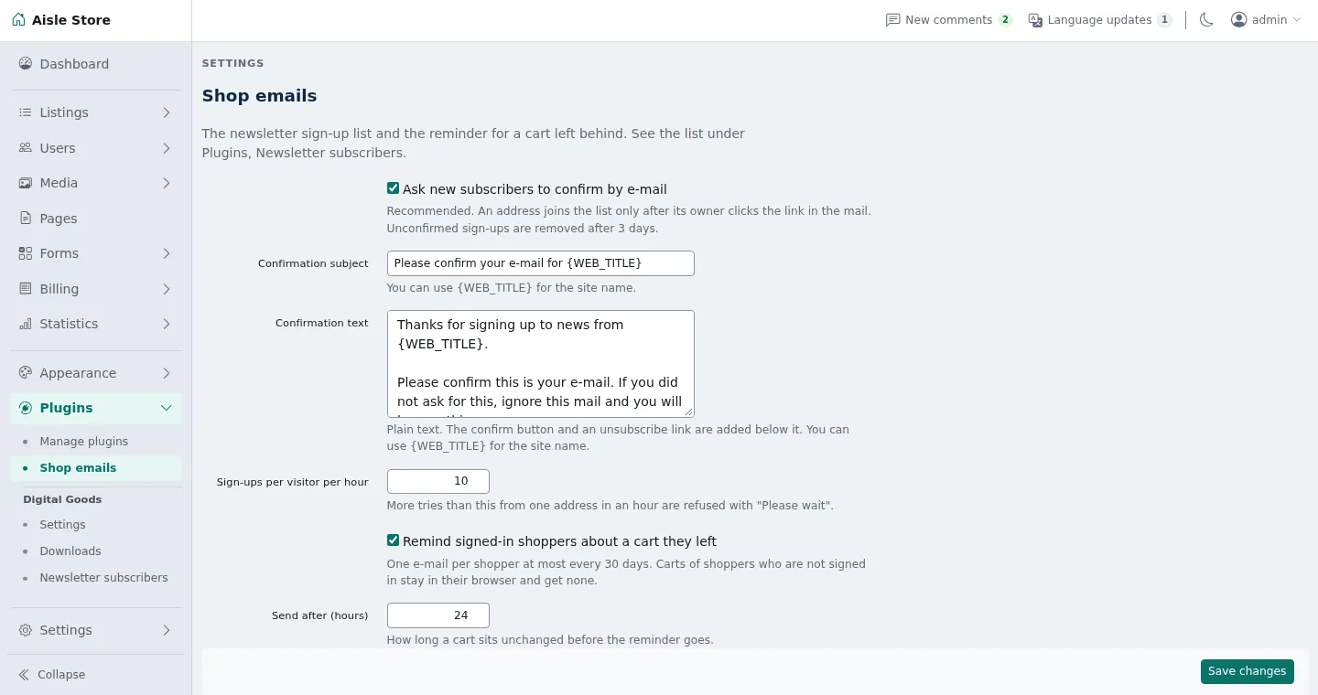This screenshot has height=695, width=1318.
Task: Click the Aisle Store home icon
Action: (18, 19)
